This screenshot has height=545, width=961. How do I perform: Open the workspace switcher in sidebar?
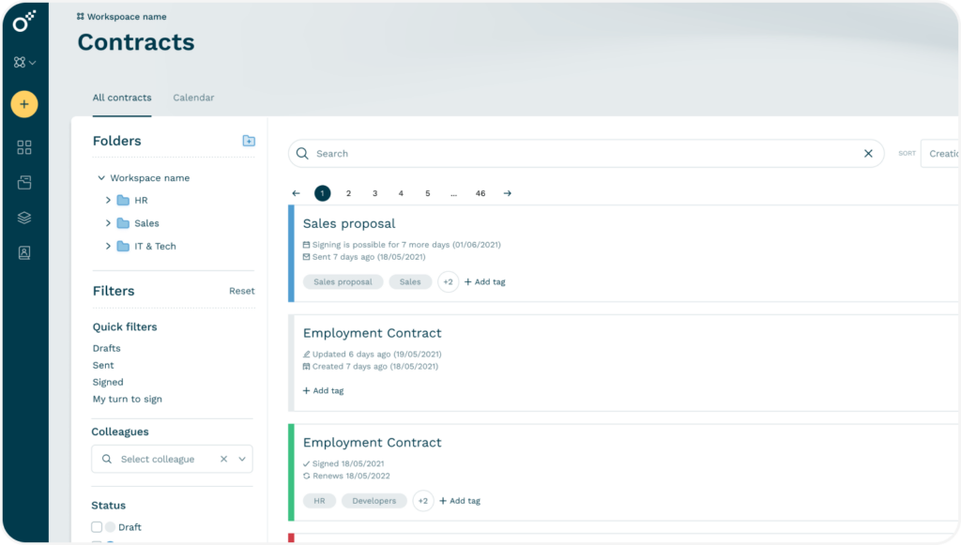(x=24, y=63)
